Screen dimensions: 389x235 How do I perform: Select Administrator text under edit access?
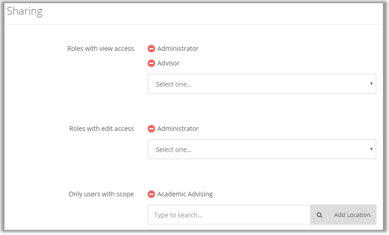tap(178, 129)
